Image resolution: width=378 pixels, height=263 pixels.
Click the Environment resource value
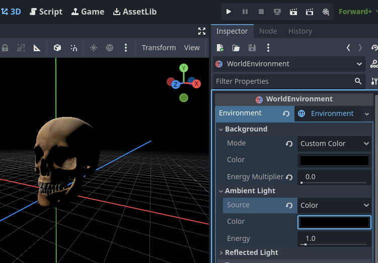(x=328, y=113)
